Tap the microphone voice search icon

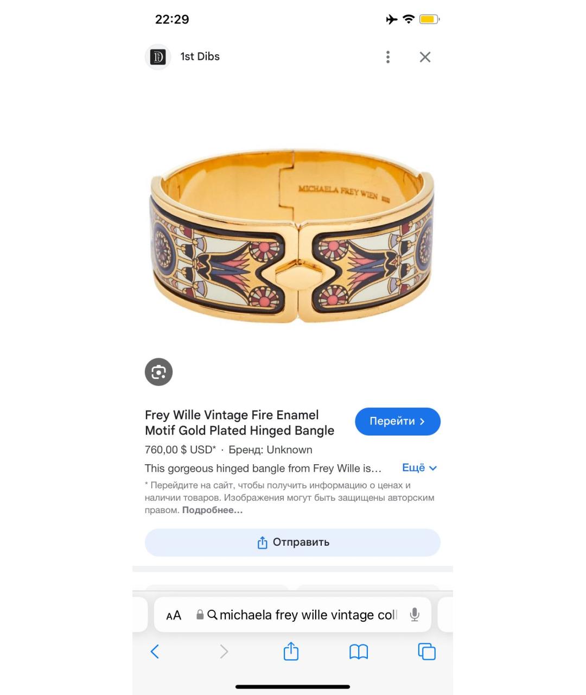pyautogui.click(x=415, y=615)
